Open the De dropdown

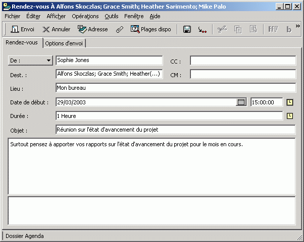click(x=30, y=60)
